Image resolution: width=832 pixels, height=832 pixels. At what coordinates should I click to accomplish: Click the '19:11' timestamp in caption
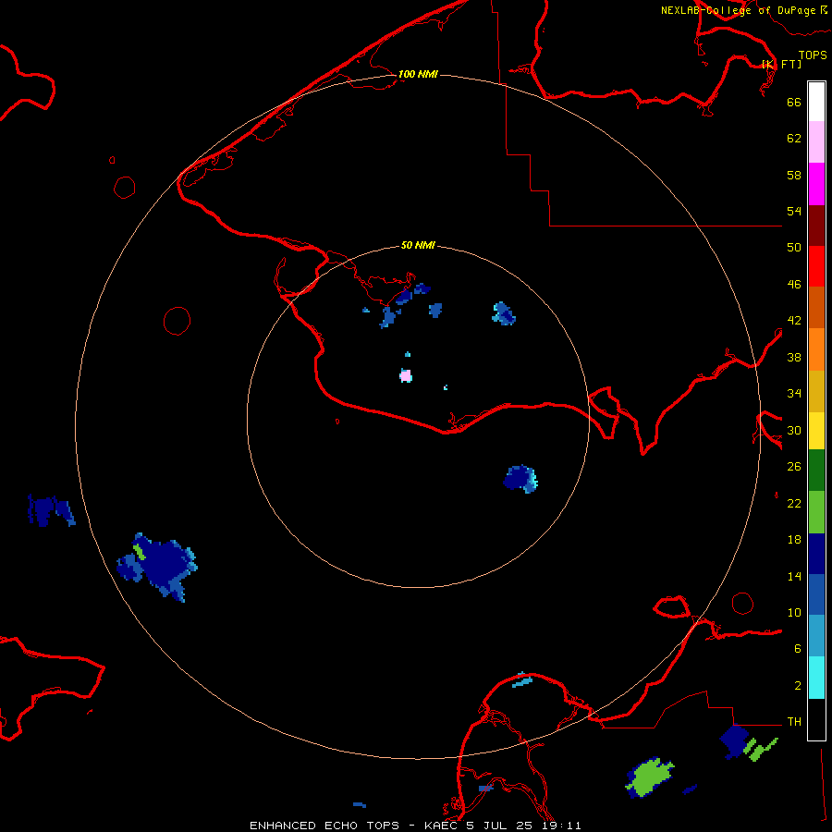[x=561, y=826]
